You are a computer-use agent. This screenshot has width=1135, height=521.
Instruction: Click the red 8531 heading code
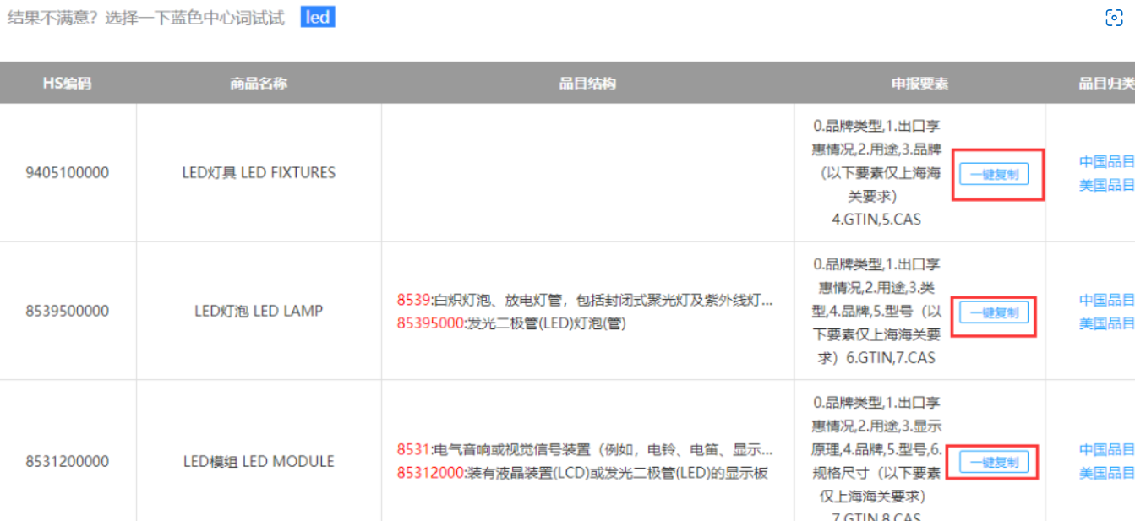[413, 450]
